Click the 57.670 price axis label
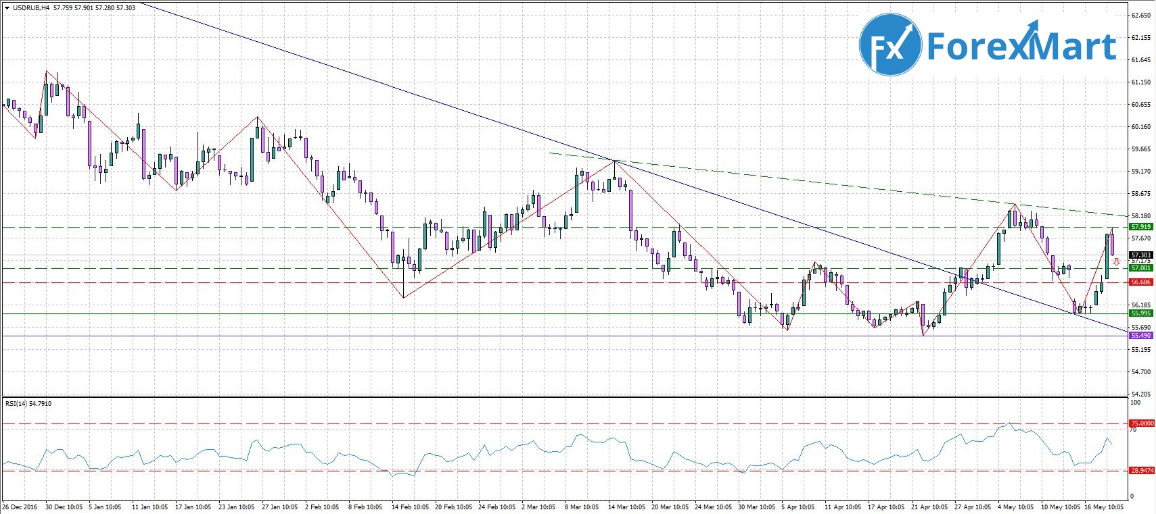1156x514 pixels. click(x=1141, y=238)
